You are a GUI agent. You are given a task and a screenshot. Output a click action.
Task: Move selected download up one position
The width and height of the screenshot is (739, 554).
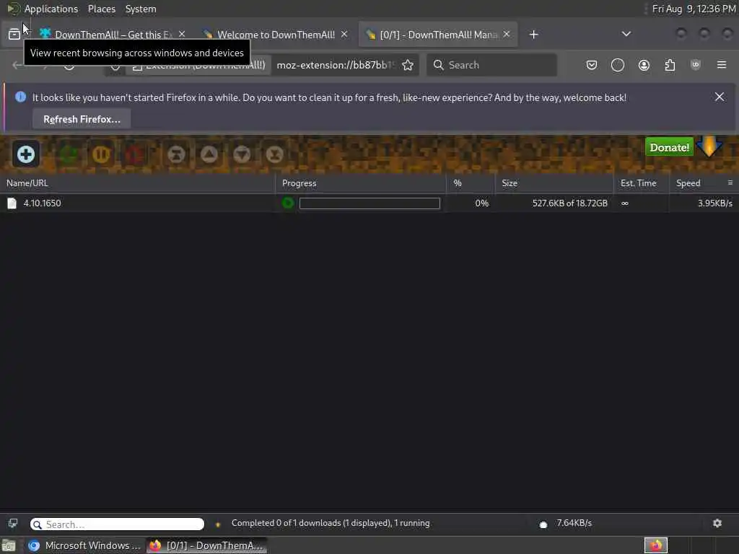coord(209,154)
